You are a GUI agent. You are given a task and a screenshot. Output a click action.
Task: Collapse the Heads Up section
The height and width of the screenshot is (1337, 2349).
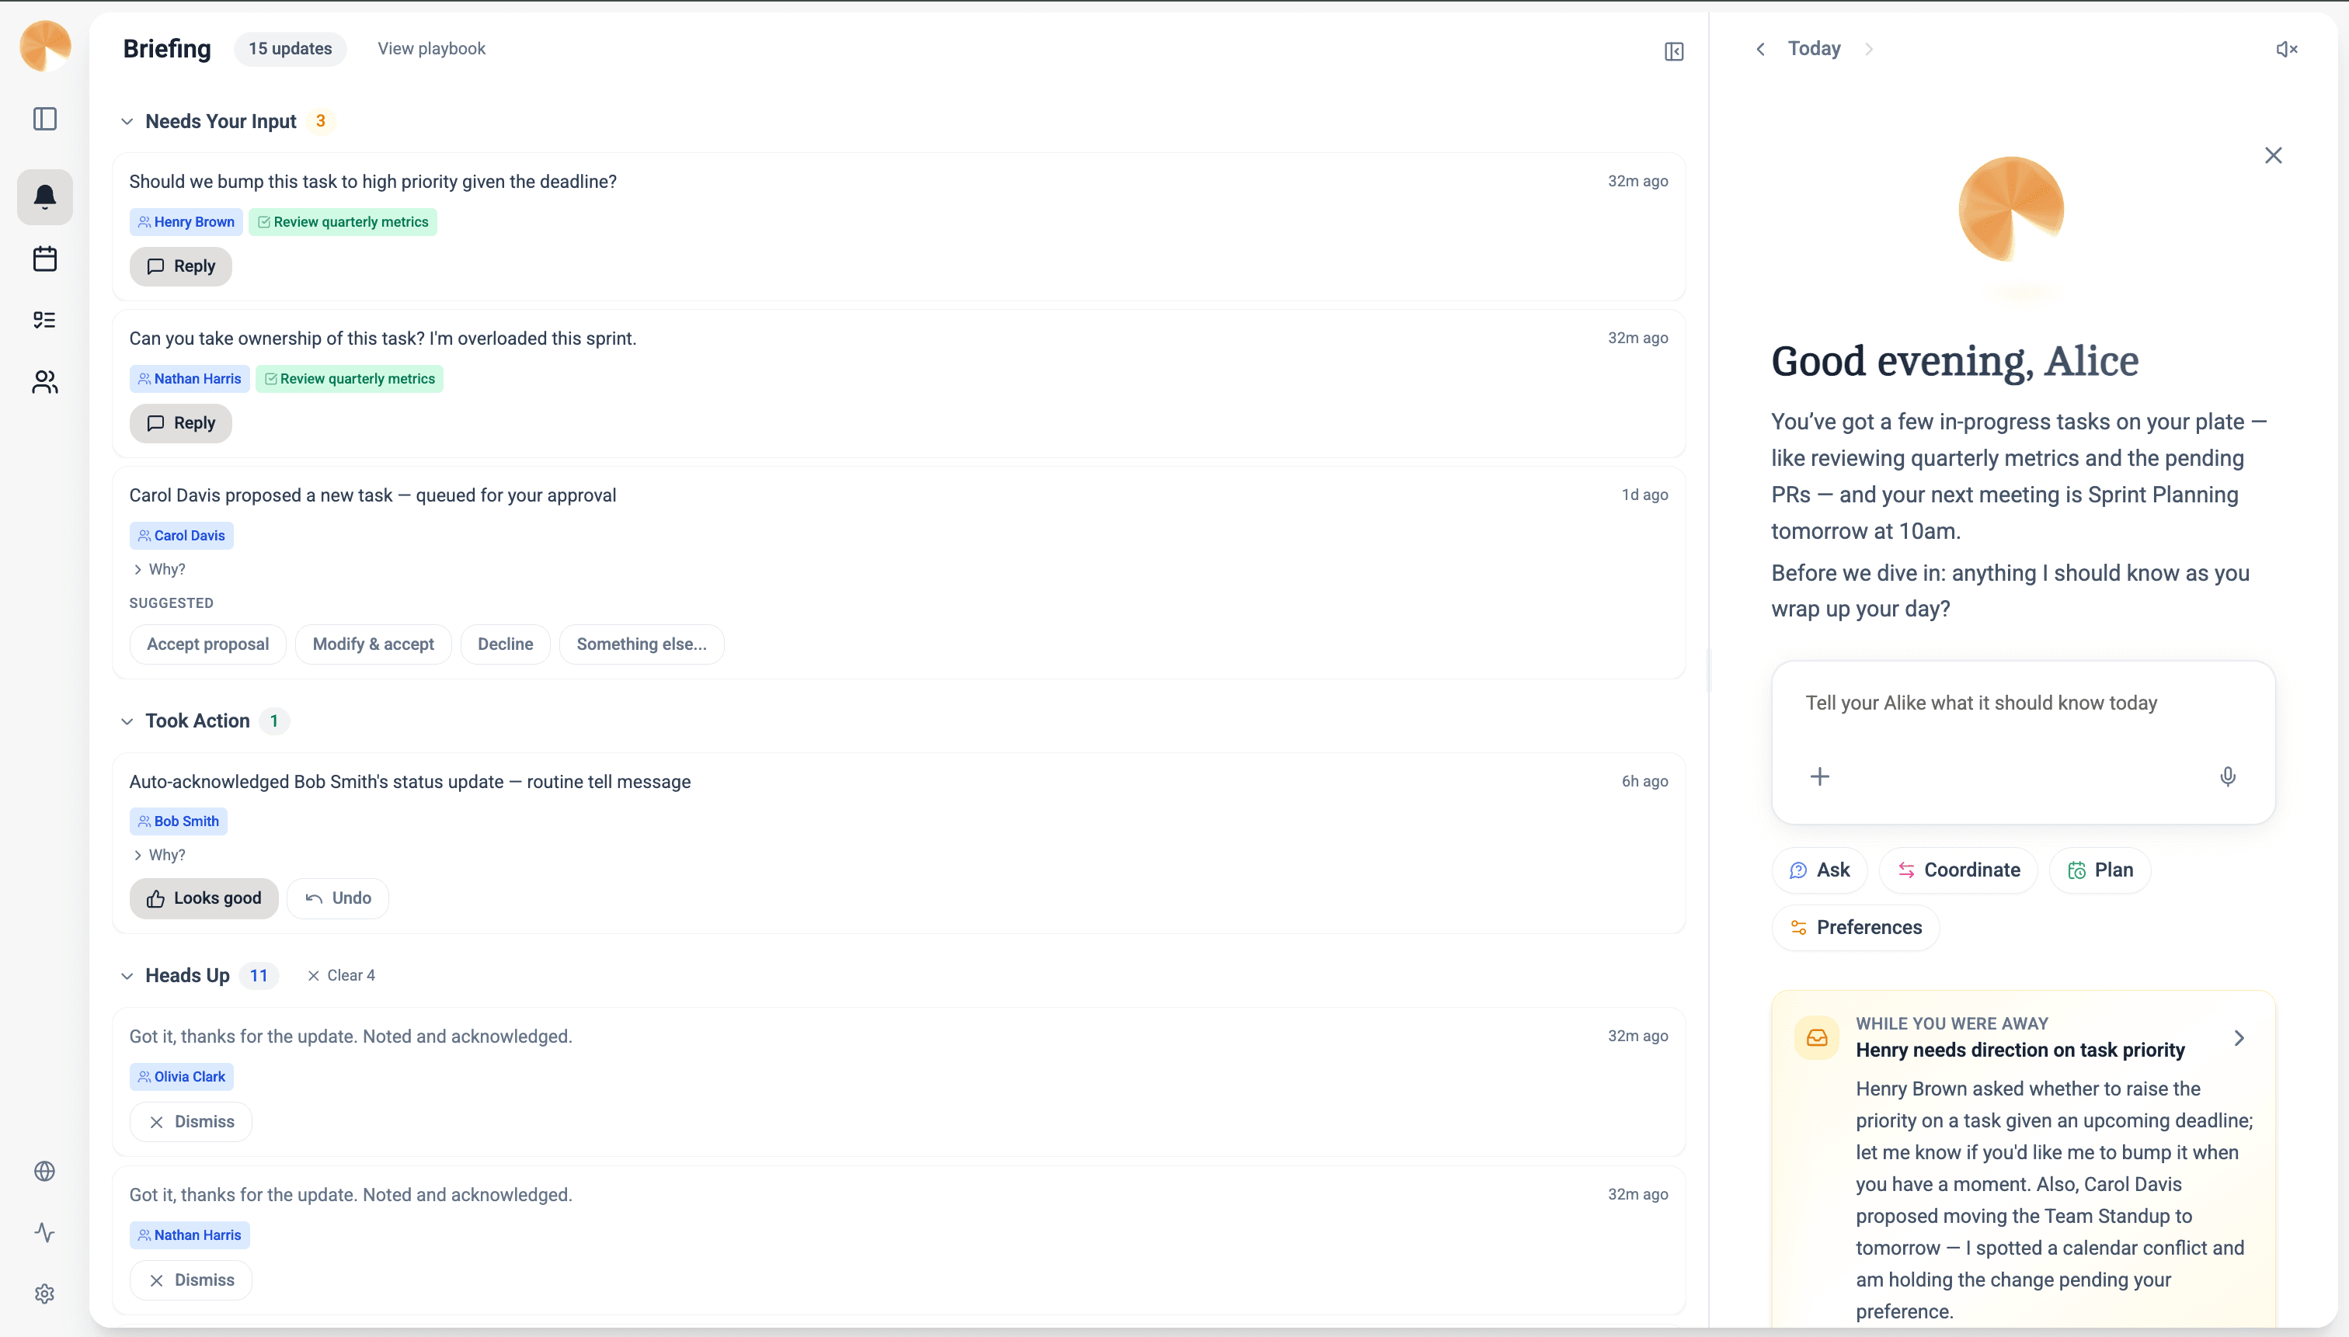127,975
